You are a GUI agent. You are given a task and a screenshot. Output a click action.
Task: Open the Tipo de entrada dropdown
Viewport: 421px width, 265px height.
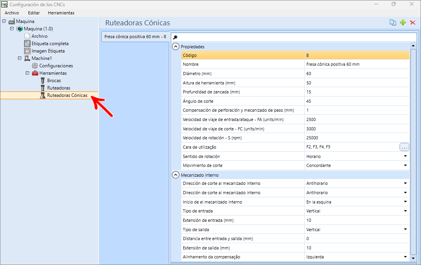405,211
